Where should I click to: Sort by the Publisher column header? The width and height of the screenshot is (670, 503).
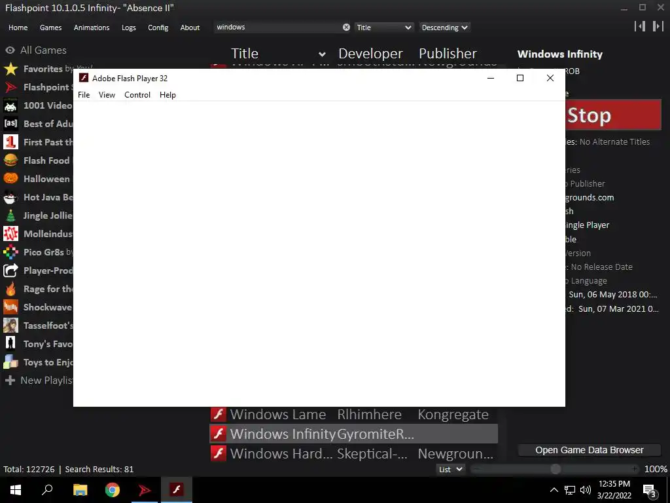(x=448, y=54)
